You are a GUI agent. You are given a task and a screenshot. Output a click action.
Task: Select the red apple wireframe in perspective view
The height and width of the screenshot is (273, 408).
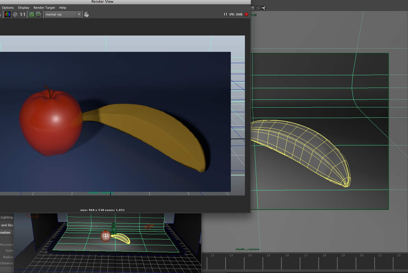click(106, 236)
